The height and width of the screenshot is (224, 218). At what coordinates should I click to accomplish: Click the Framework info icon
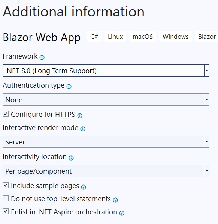click(42, 57)
